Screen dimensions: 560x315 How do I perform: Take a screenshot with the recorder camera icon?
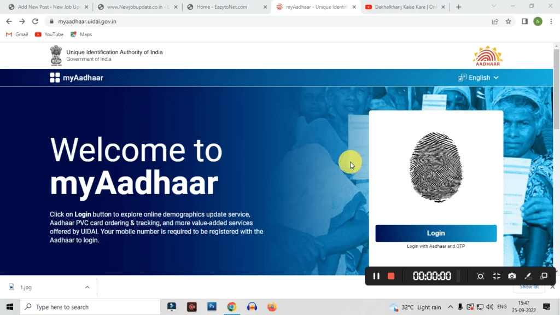512,276
